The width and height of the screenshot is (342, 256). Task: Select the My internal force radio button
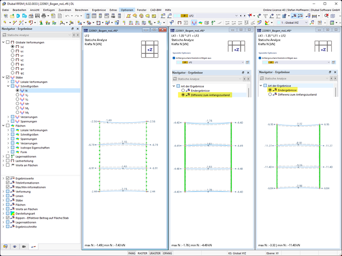coord(18,108)
